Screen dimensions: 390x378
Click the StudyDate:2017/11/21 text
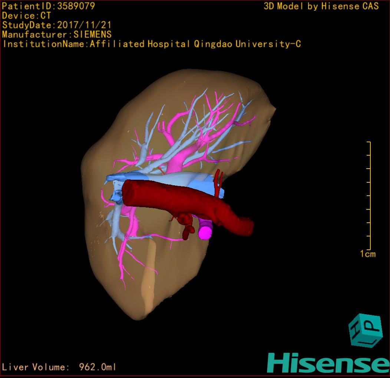point(57,25)
